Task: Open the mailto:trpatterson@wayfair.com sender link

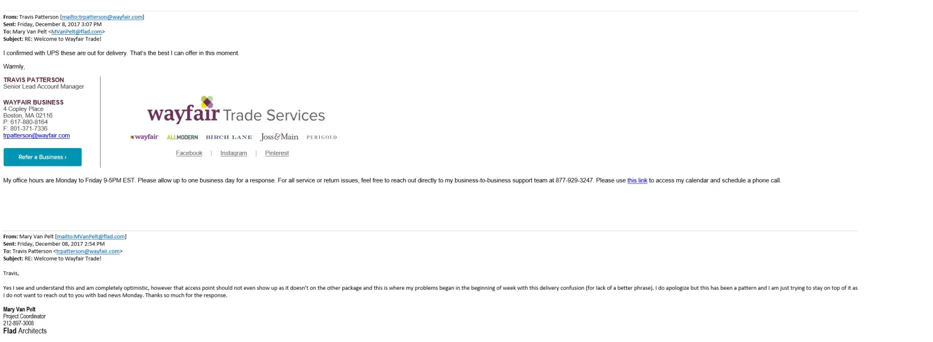Action: pyautogui.click(x=102, y=17)
